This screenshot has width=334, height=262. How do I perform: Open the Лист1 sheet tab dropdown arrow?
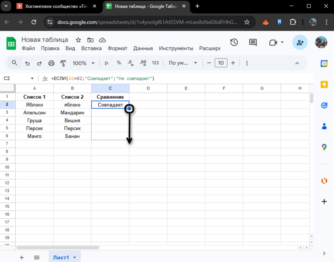coord(75,258)
